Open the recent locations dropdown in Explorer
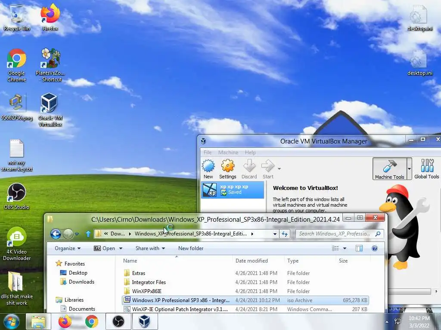The height and width of the screenshot is (330, 441). tap(77, 234)
